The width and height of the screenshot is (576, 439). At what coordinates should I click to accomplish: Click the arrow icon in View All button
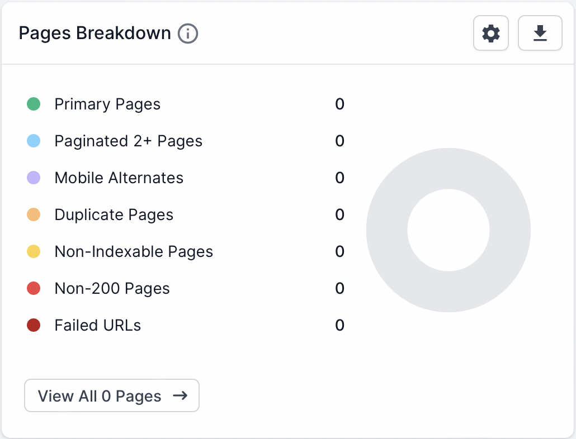coord(180,395)
